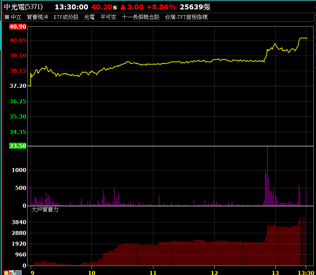Image resolution: width=316 pixels, height=275 pixels.
Task: Click the 36.25 price axis label
Action: coord(18,101)
